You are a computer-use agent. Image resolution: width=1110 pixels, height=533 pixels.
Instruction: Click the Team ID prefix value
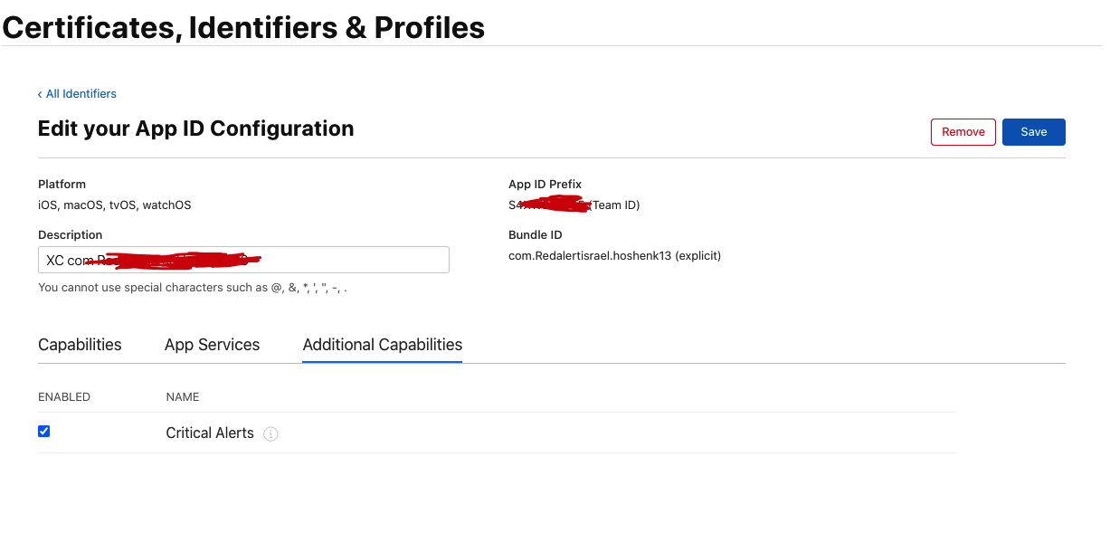574,205
